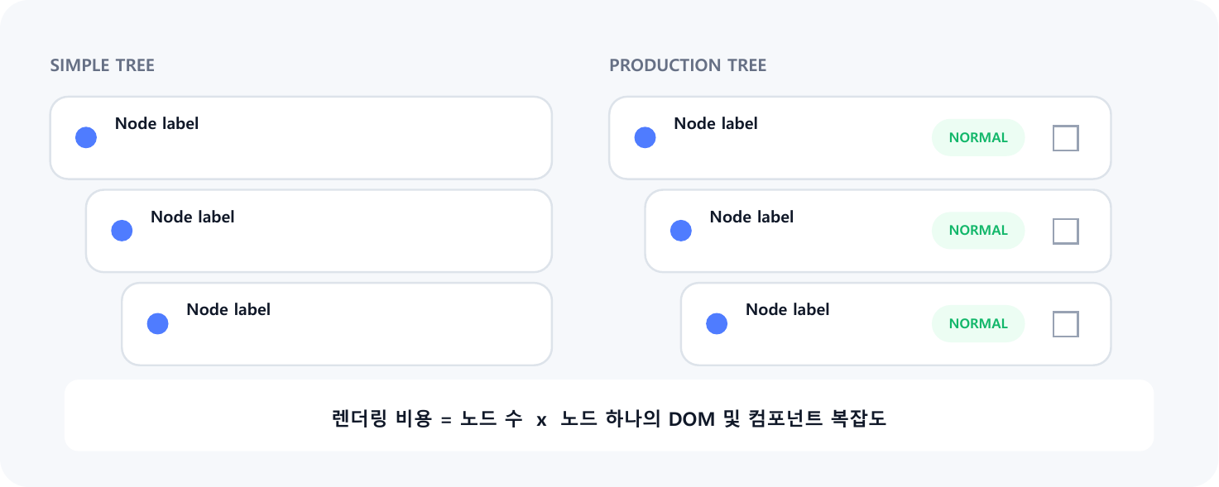Select the top-level Node label in Production Tree
Viewport: 1219px width, 487px height.
point(716,124)
